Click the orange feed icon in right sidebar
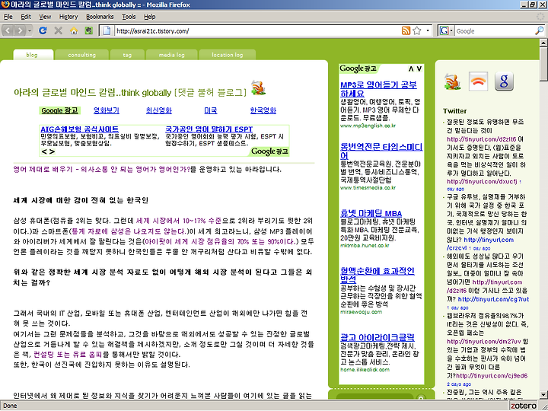Screen dimensions: 548x411 tap(478, 81)
